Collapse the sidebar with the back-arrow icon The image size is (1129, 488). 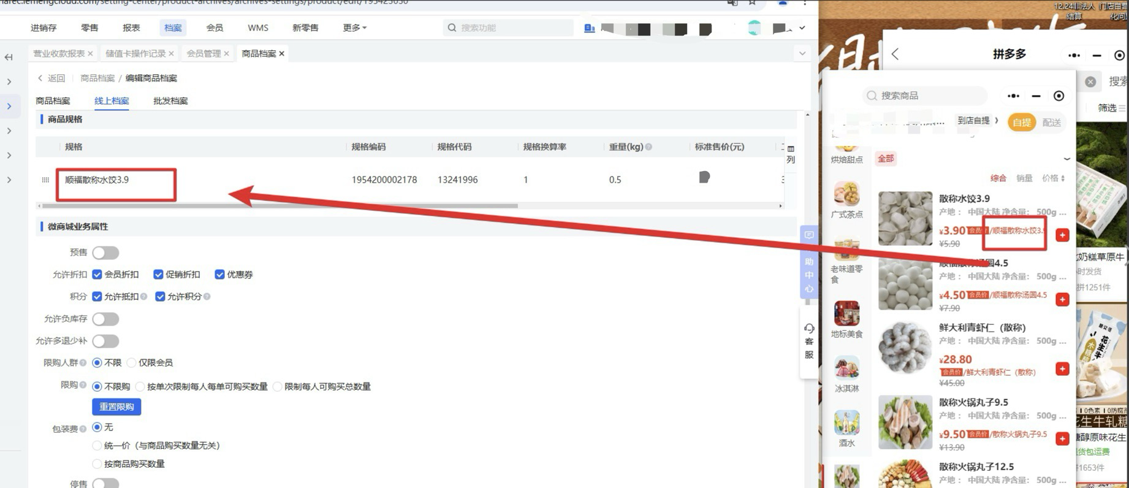click(x=9, y=57)
